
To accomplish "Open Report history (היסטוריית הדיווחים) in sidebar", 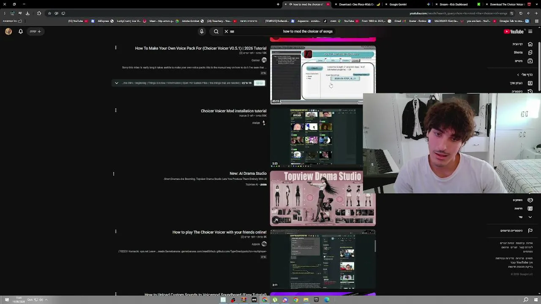I will click(516, 231).
